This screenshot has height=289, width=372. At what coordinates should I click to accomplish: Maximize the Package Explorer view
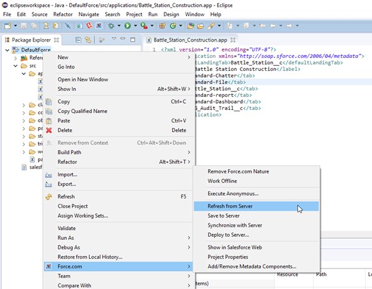tap(133, 39)
